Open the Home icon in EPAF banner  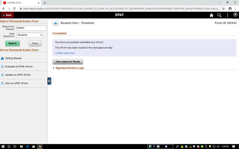pyautogui.click(x=211, y=15)
